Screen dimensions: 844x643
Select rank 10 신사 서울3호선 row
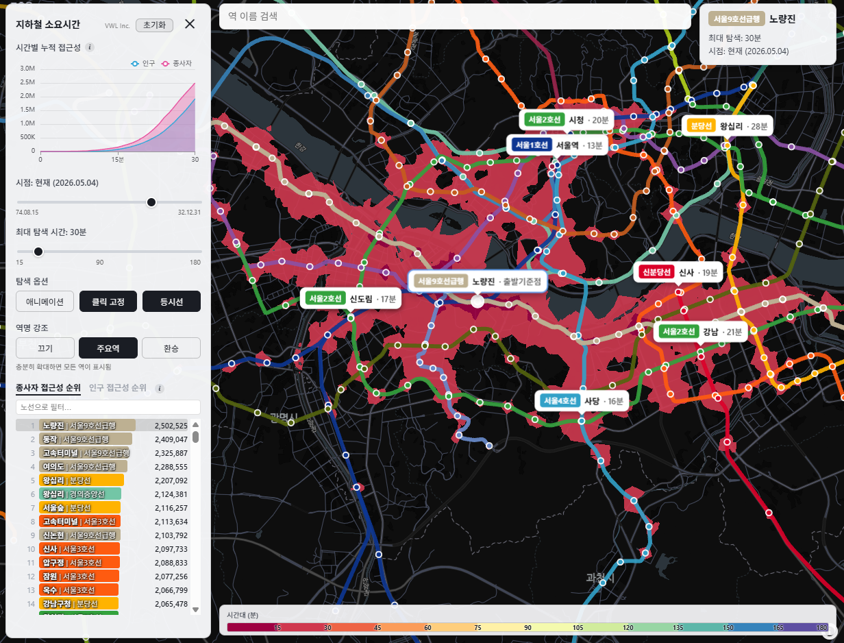click(103, 549)
